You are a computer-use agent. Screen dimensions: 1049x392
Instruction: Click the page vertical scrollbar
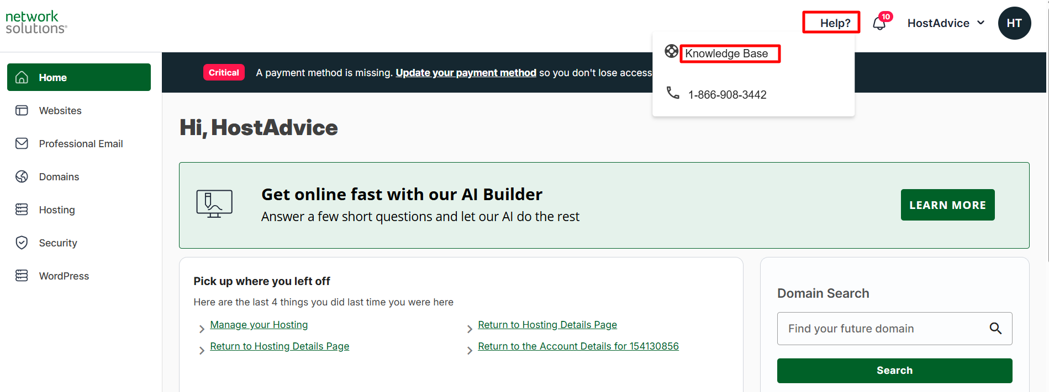1047,131
